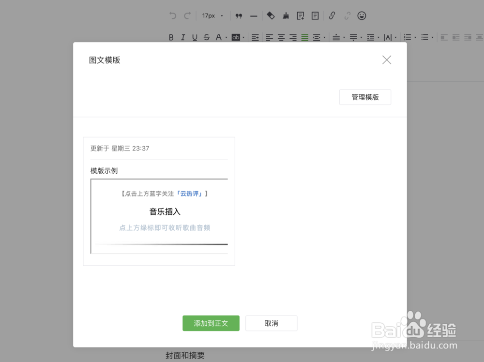
Task: Open the emoji picker icon
Action: click(361, 15)
